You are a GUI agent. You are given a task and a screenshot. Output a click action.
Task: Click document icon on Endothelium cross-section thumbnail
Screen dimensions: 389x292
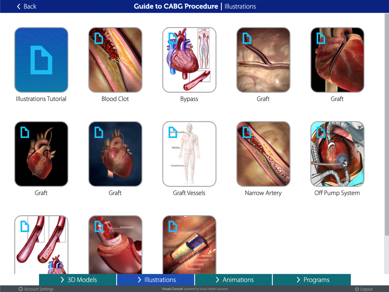98,226
